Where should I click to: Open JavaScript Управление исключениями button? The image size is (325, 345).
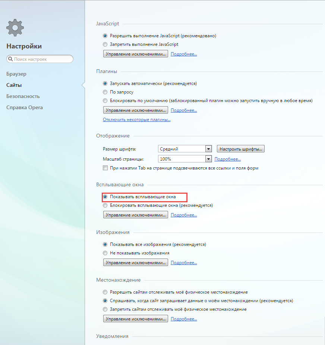pyautogui.click(x=136, y=54)
